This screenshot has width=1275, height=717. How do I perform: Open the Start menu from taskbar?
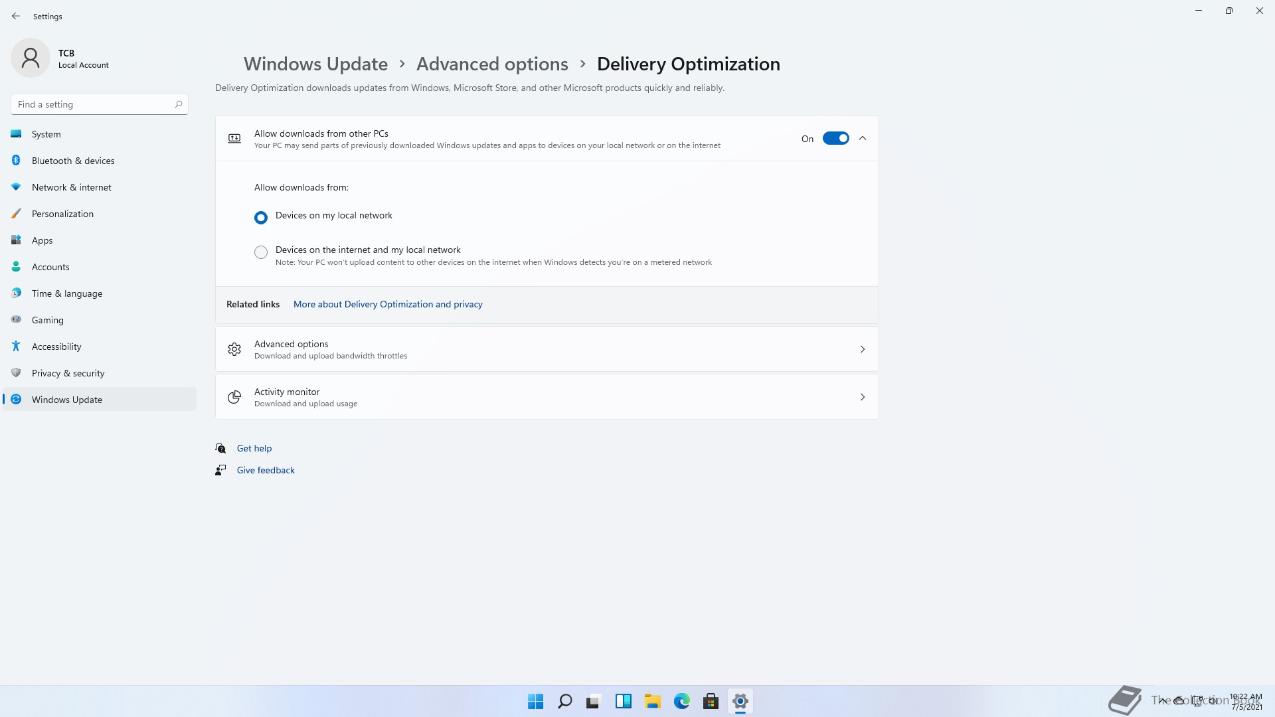tap(535, 701)
